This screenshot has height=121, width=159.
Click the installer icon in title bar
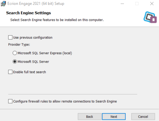click(x=3, y=4)
